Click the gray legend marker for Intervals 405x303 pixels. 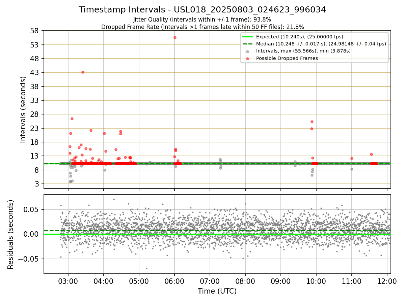(248, 51)
